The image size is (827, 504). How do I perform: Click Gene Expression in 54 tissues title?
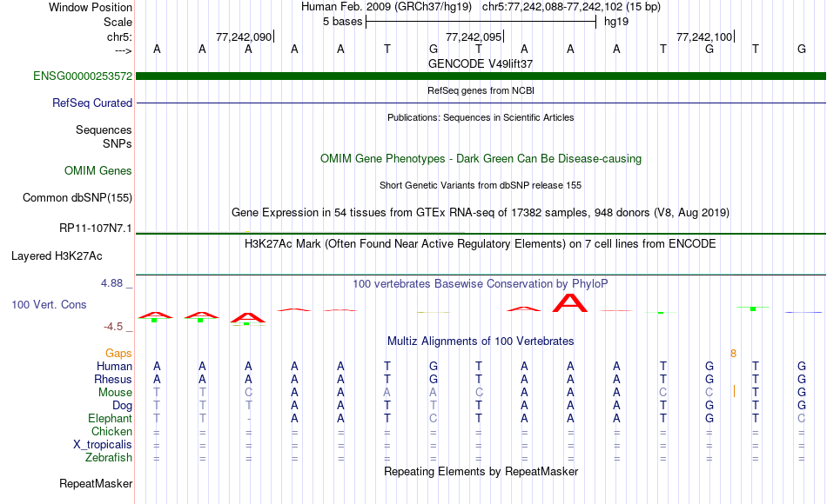481,212
